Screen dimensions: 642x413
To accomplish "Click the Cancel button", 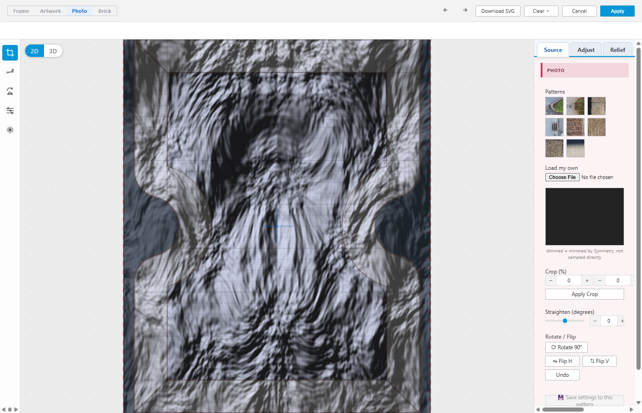I will (579, 11).
